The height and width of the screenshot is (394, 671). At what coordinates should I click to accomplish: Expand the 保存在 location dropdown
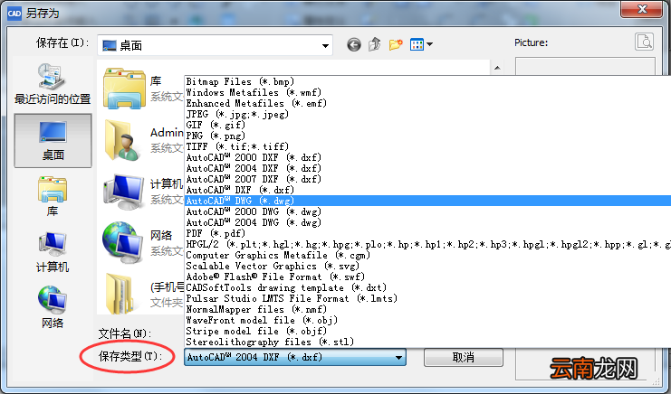[325, 46]
